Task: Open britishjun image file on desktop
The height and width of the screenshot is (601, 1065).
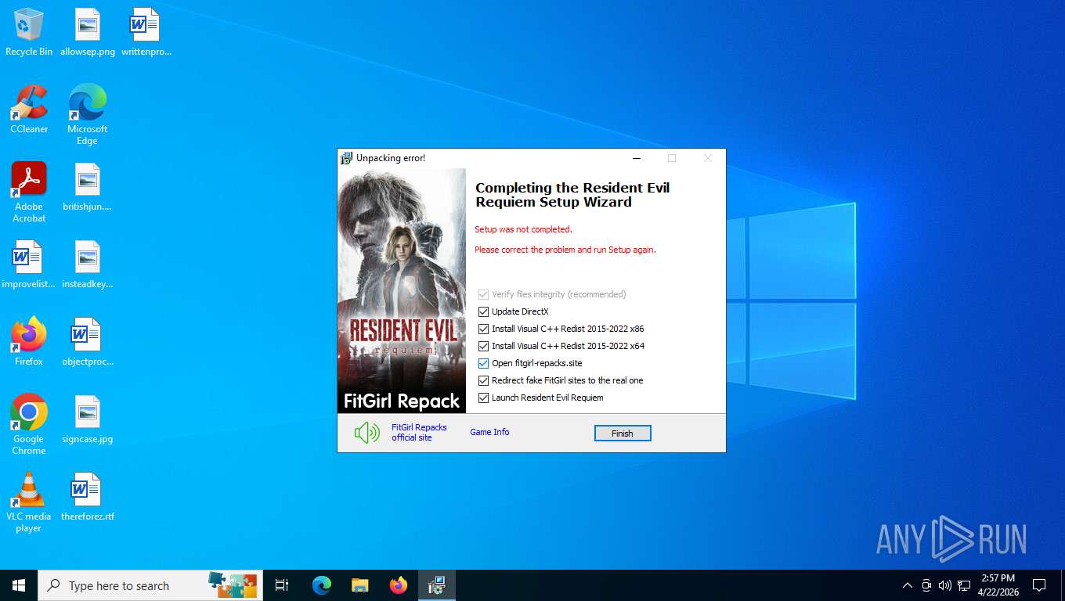Action: 88,187
